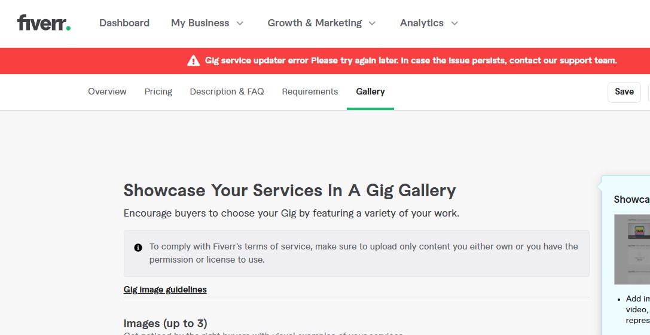Click the Fiverr logo
This screenshot has width=650, height=335.
44,23
